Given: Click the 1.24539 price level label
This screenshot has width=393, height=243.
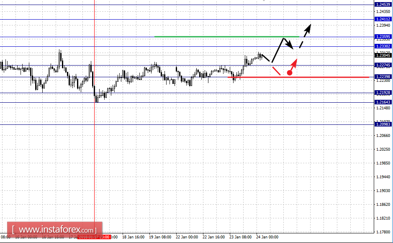Looking at the screenshot, I should click(383, 5).
